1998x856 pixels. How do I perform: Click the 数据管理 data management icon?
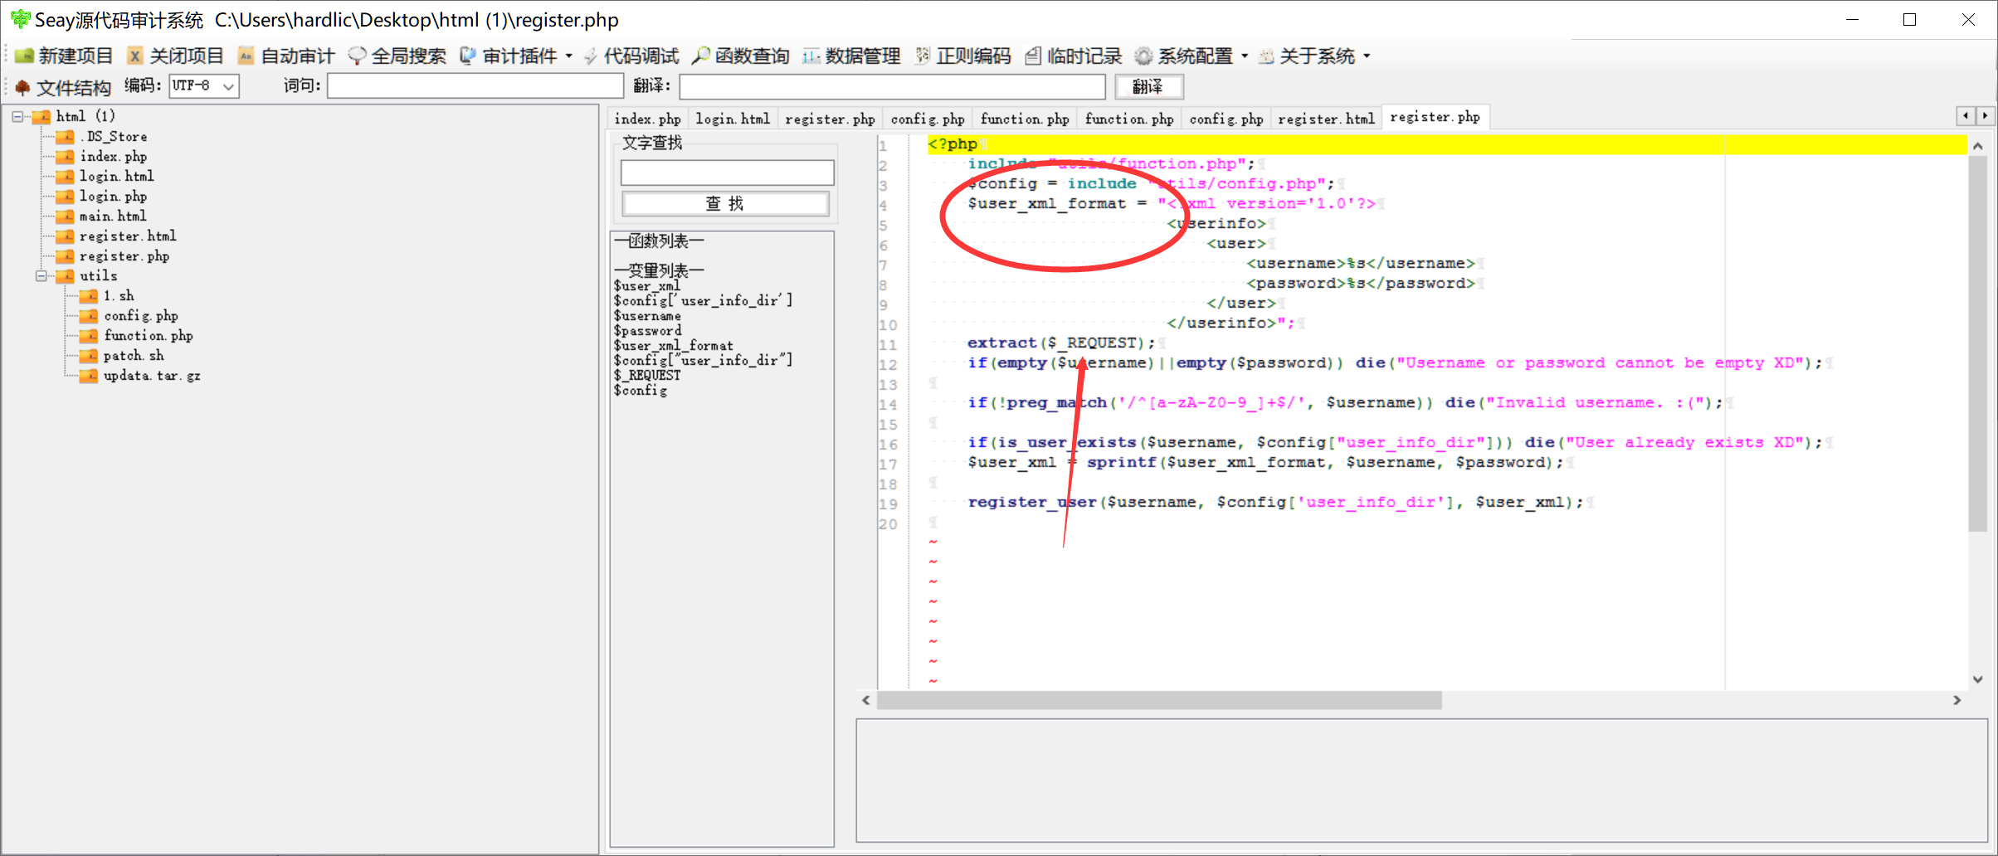(x=811, y=56)
